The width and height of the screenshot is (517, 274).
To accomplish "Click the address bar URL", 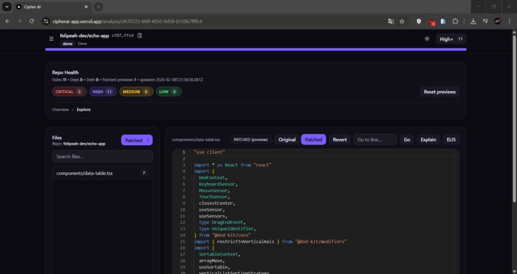I will pos(127,21).
